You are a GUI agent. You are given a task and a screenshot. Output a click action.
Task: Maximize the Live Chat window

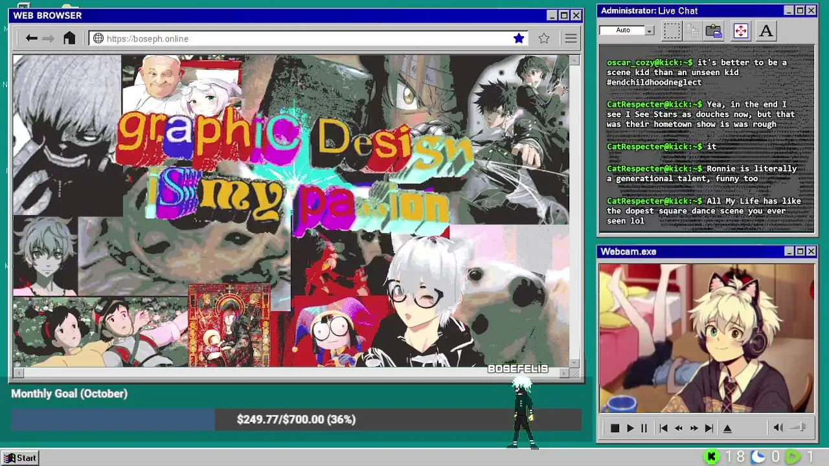click(800, 10)
